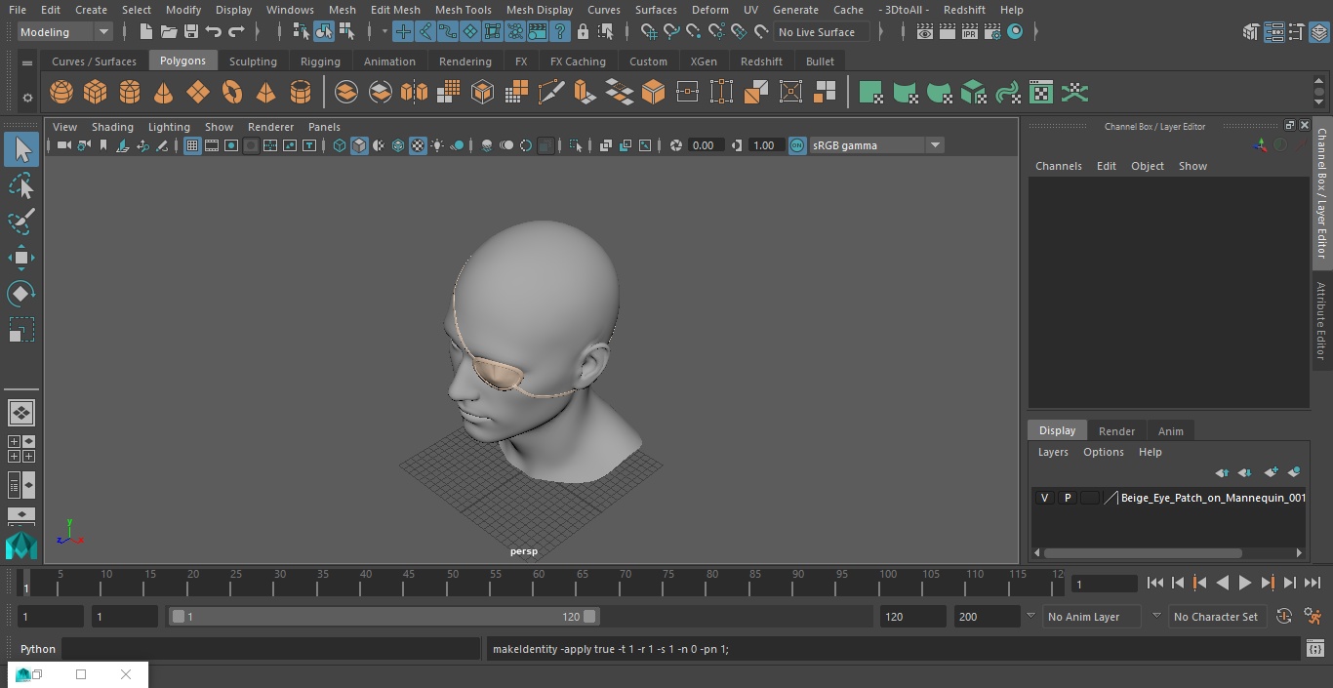
Task: Open the Script Editor icon
Action: (x=1315, y=649)
